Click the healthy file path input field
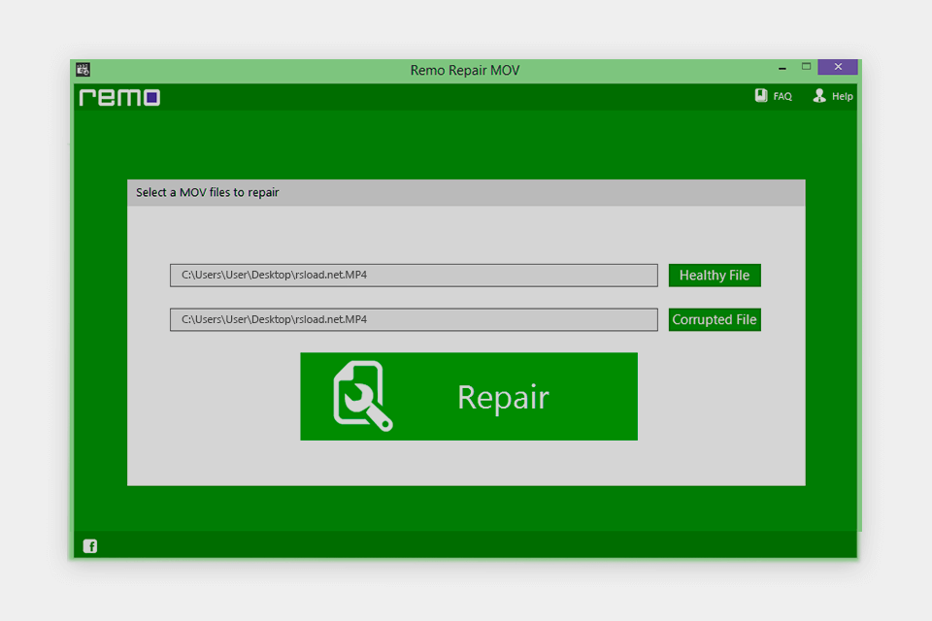 point(413,275)
